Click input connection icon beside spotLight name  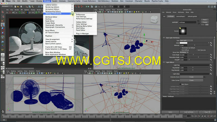point(199,21)
